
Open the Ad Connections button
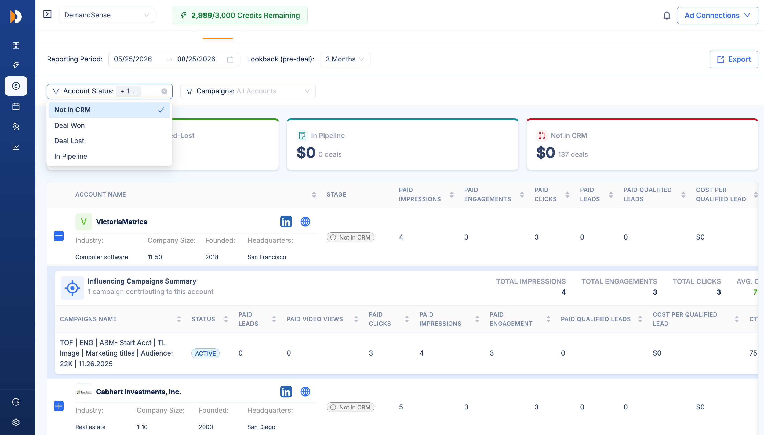click(717, 16)
